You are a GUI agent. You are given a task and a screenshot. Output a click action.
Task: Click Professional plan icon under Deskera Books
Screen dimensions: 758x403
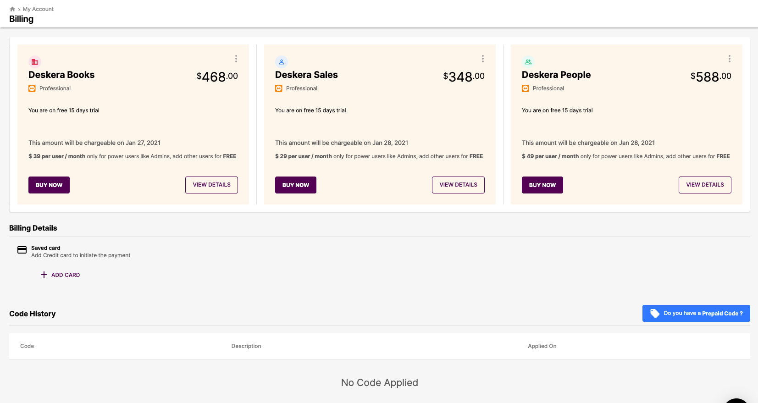32,88
